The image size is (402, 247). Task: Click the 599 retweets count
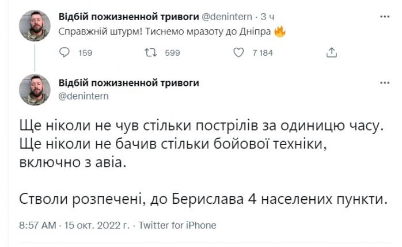click(173, 53)
